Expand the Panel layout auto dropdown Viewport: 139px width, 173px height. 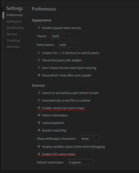pos(69,45)
